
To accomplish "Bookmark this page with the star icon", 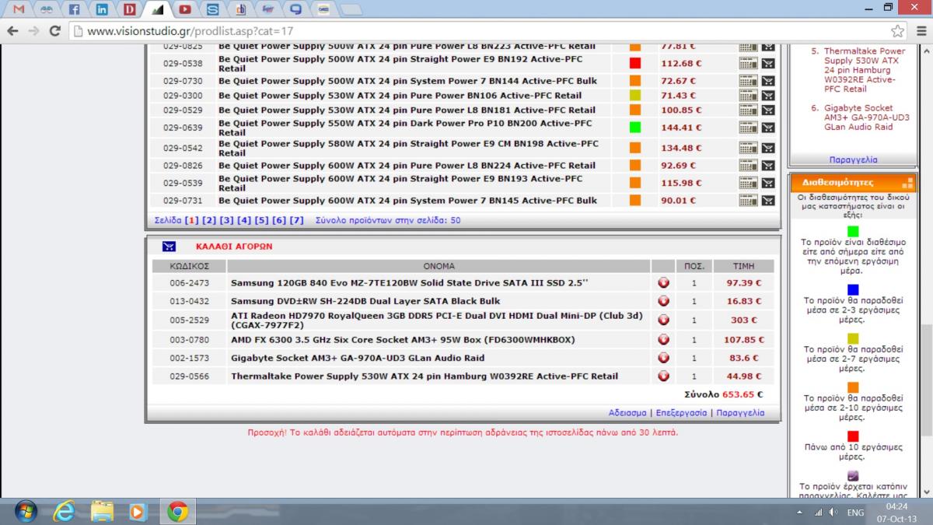I will 898,31.
